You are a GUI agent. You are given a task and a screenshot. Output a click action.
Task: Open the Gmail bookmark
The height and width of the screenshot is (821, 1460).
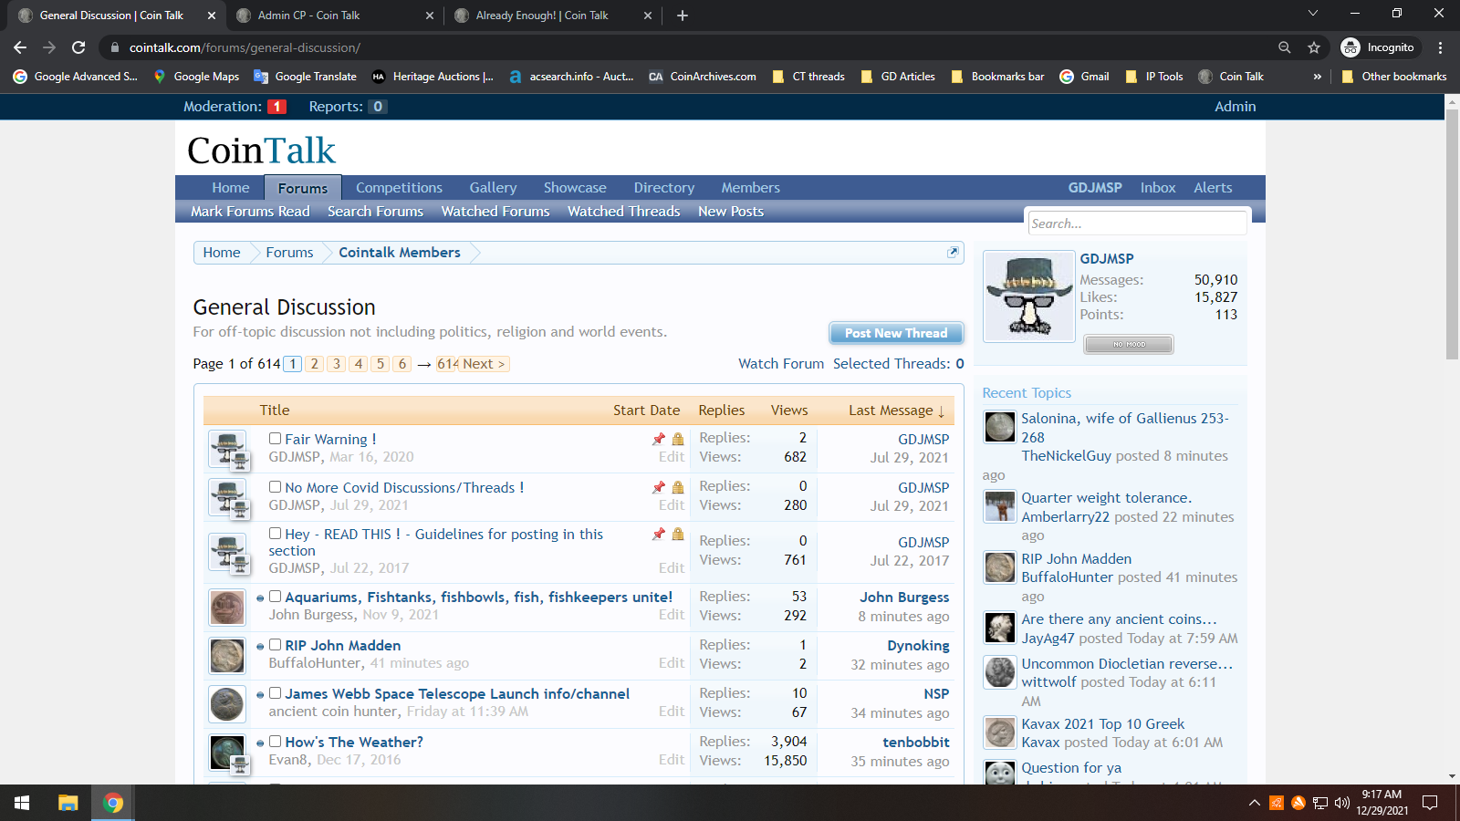(x=1085, y=77)
